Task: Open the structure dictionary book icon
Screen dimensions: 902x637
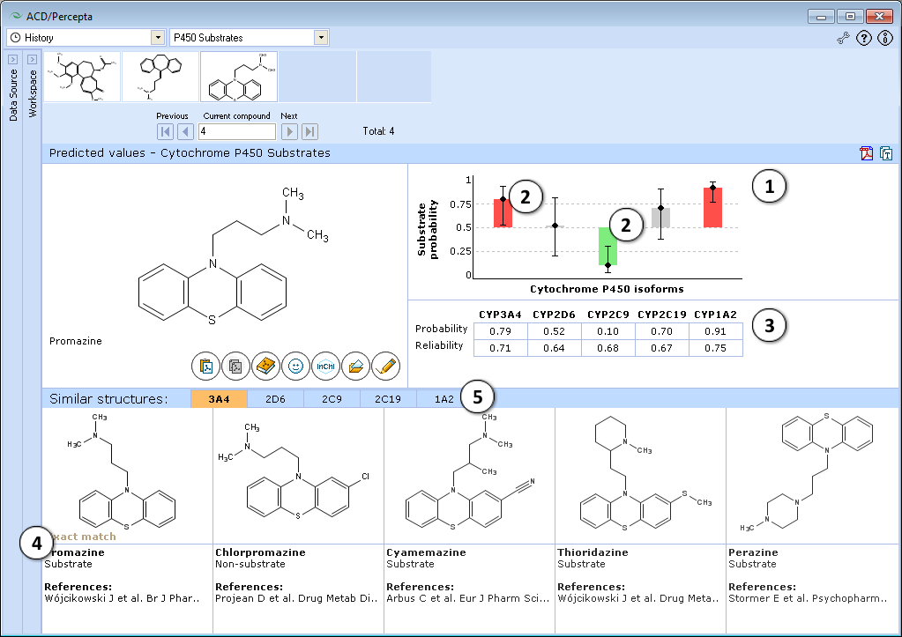Action: coord(265,367)
